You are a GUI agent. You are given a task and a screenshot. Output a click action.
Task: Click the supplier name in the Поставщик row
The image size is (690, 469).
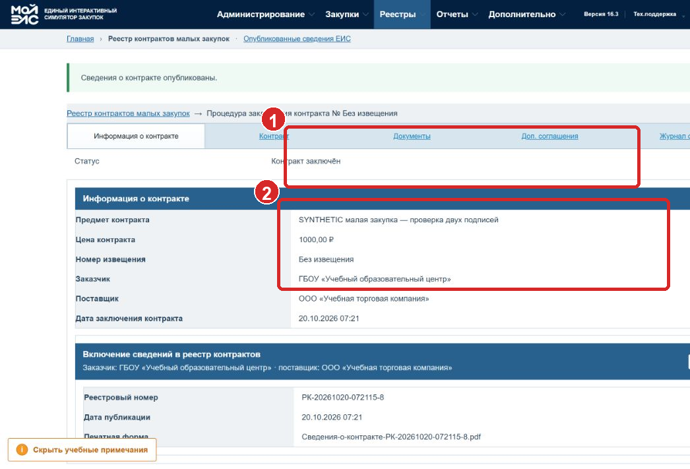(x=363, y=298)
